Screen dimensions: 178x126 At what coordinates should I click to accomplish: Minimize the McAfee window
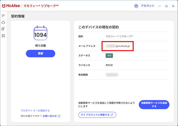[x=160, y=6]
